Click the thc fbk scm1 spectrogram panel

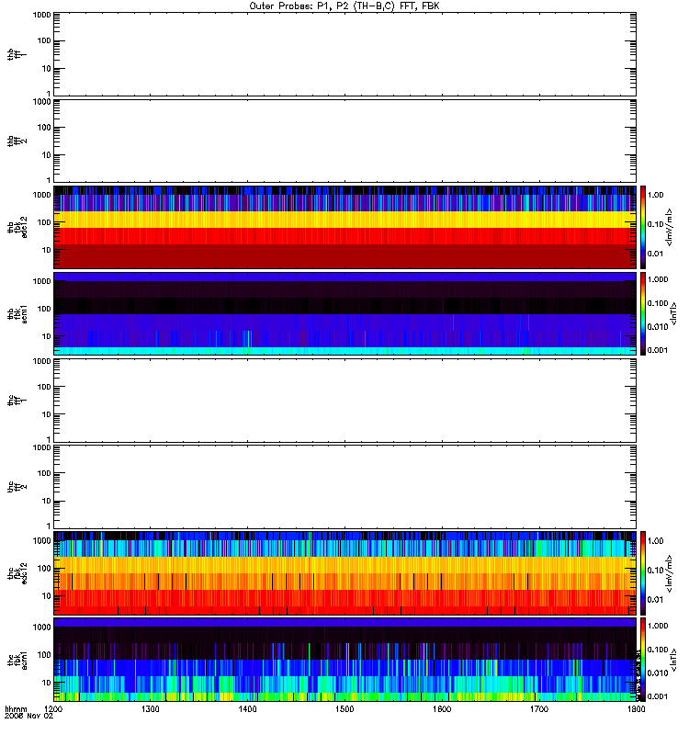(x=345, y=660)
